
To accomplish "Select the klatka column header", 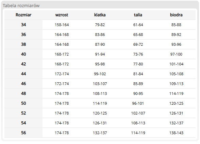I will (100, 15).
